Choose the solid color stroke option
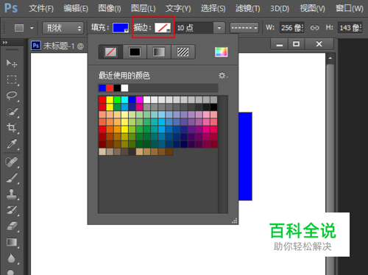Viewport: 368px width, 275px height. [x=135, y=52]
